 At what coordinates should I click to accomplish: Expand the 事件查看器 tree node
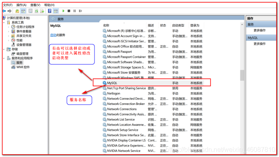pos(8,31)
